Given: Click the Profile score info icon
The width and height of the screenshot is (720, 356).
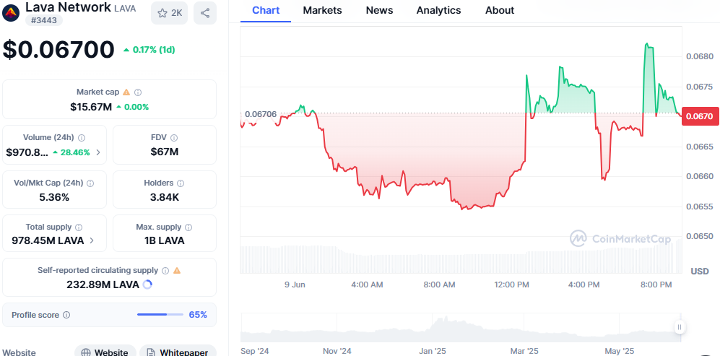Looking at the screenshot, I should 66,315.
